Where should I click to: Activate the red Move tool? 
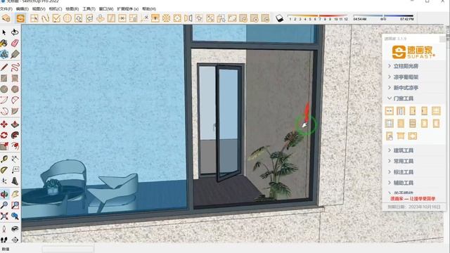(x=4, y=124)
